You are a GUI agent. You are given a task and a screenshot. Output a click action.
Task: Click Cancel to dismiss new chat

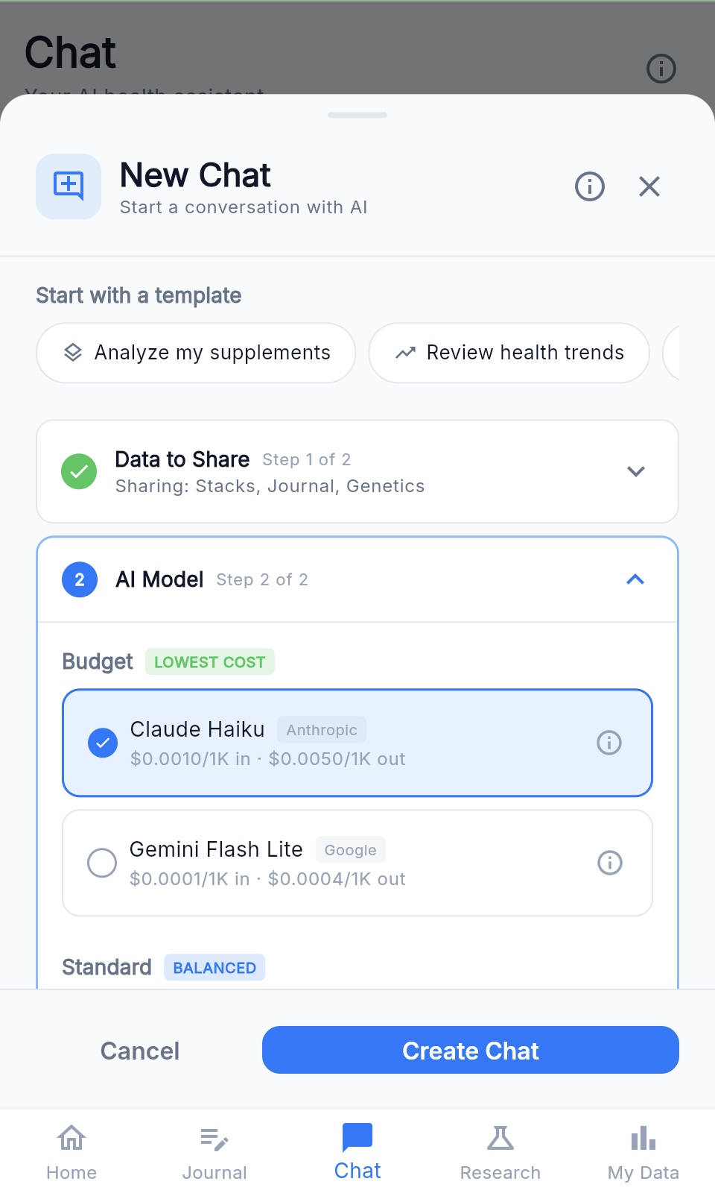[x=140, y=1051]
